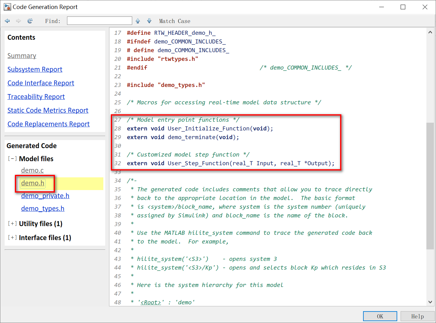Open the demo_private.h file
Image resolution: width=436 pixels, height=323 pixels.
[45, 196]
